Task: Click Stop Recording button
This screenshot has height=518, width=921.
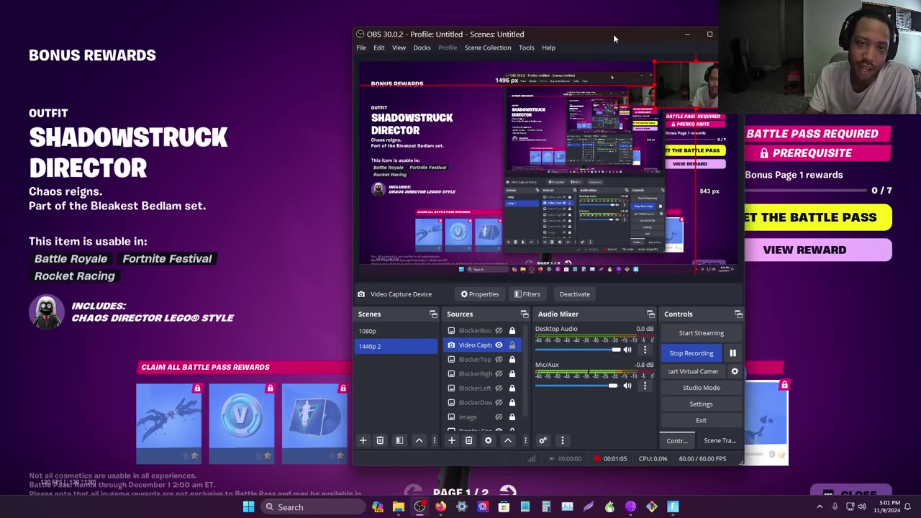Action: point(691,353)
